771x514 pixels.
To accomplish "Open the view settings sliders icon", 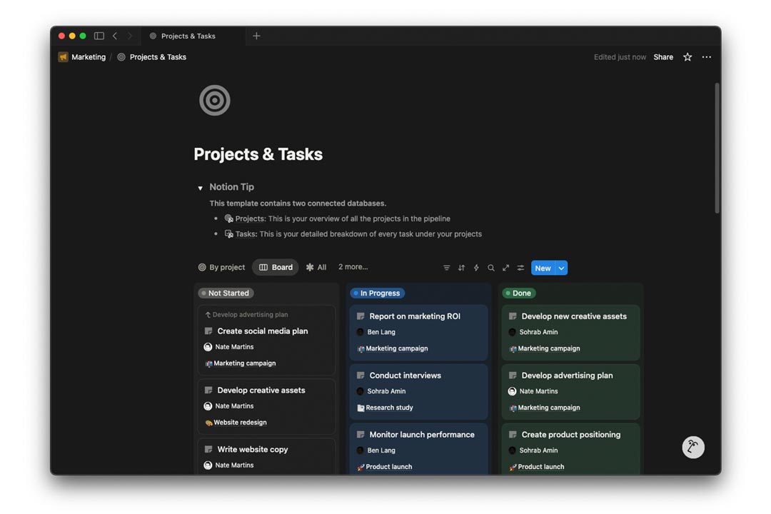I will [x=520, y=268].
